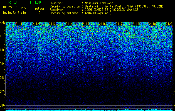Click the 2119 time marker

click(152, 24)
